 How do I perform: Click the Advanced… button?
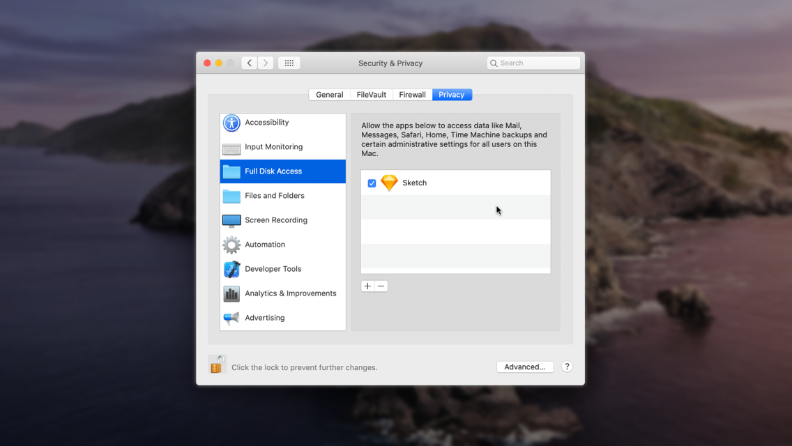[525, 367]
